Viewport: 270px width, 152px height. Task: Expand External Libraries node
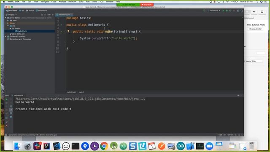[x=5, y=37]
